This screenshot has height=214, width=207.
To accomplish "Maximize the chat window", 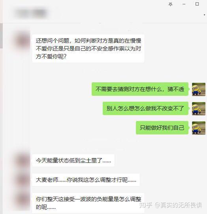I will tap(197, 4).
